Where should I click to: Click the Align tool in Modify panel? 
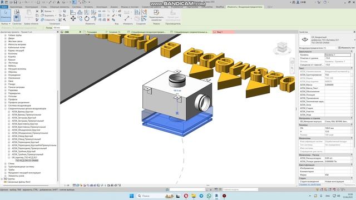click(x=73, y=12)
